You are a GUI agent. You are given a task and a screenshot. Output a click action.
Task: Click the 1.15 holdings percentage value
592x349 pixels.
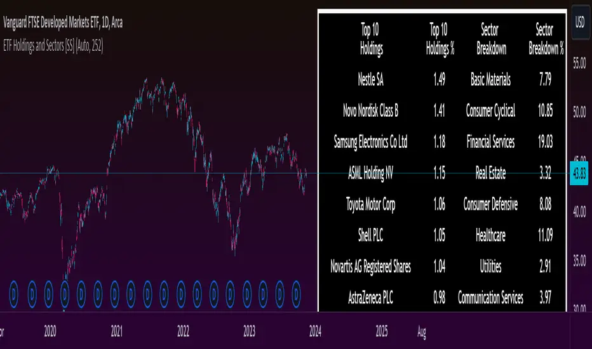[x=439, y=173]
